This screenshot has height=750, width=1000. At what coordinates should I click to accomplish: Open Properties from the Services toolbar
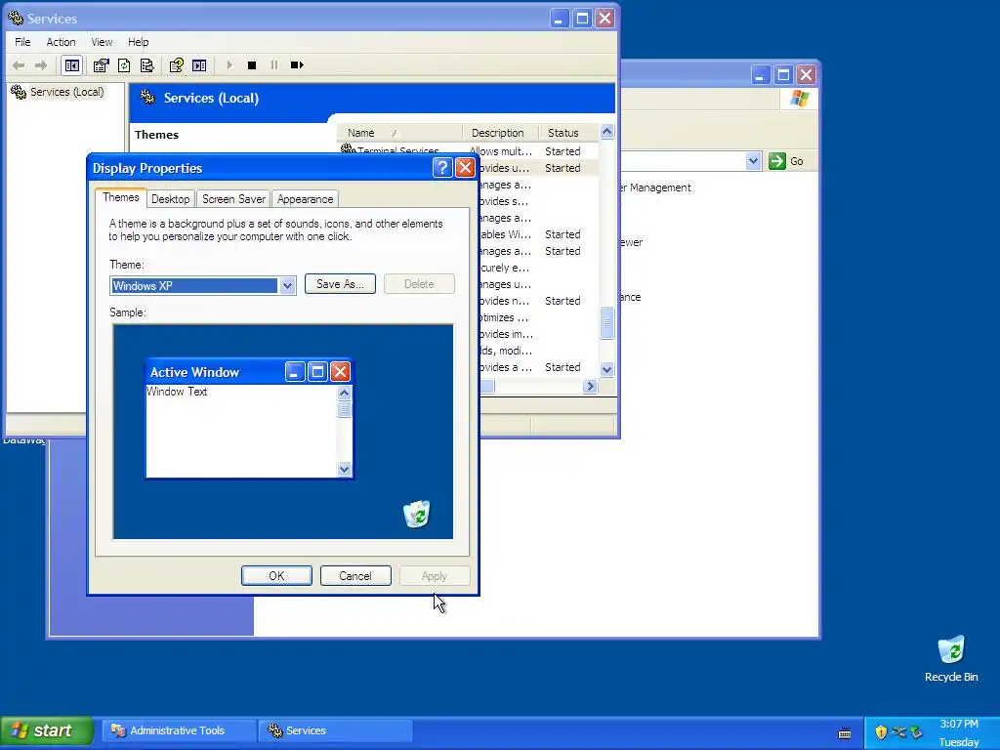pos(101,65)
